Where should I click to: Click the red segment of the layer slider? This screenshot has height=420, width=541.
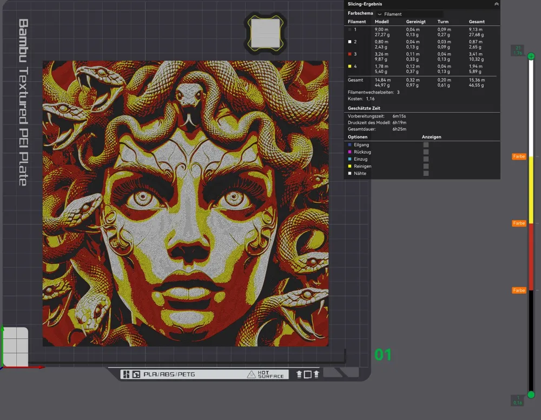point(531,257)
